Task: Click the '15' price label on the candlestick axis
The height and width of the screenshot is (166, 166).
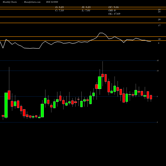Action: click(x=158, y=60)
